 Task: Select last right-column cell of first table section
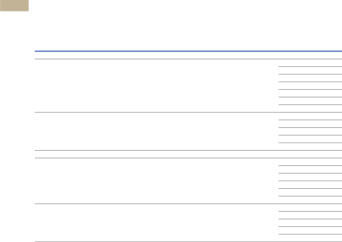pos(310,109)
